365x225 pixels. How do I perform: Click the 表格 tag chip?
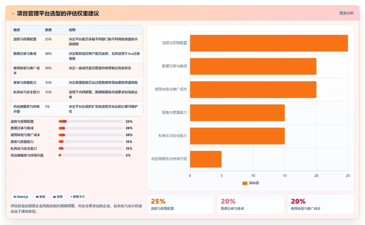(40, 197)
